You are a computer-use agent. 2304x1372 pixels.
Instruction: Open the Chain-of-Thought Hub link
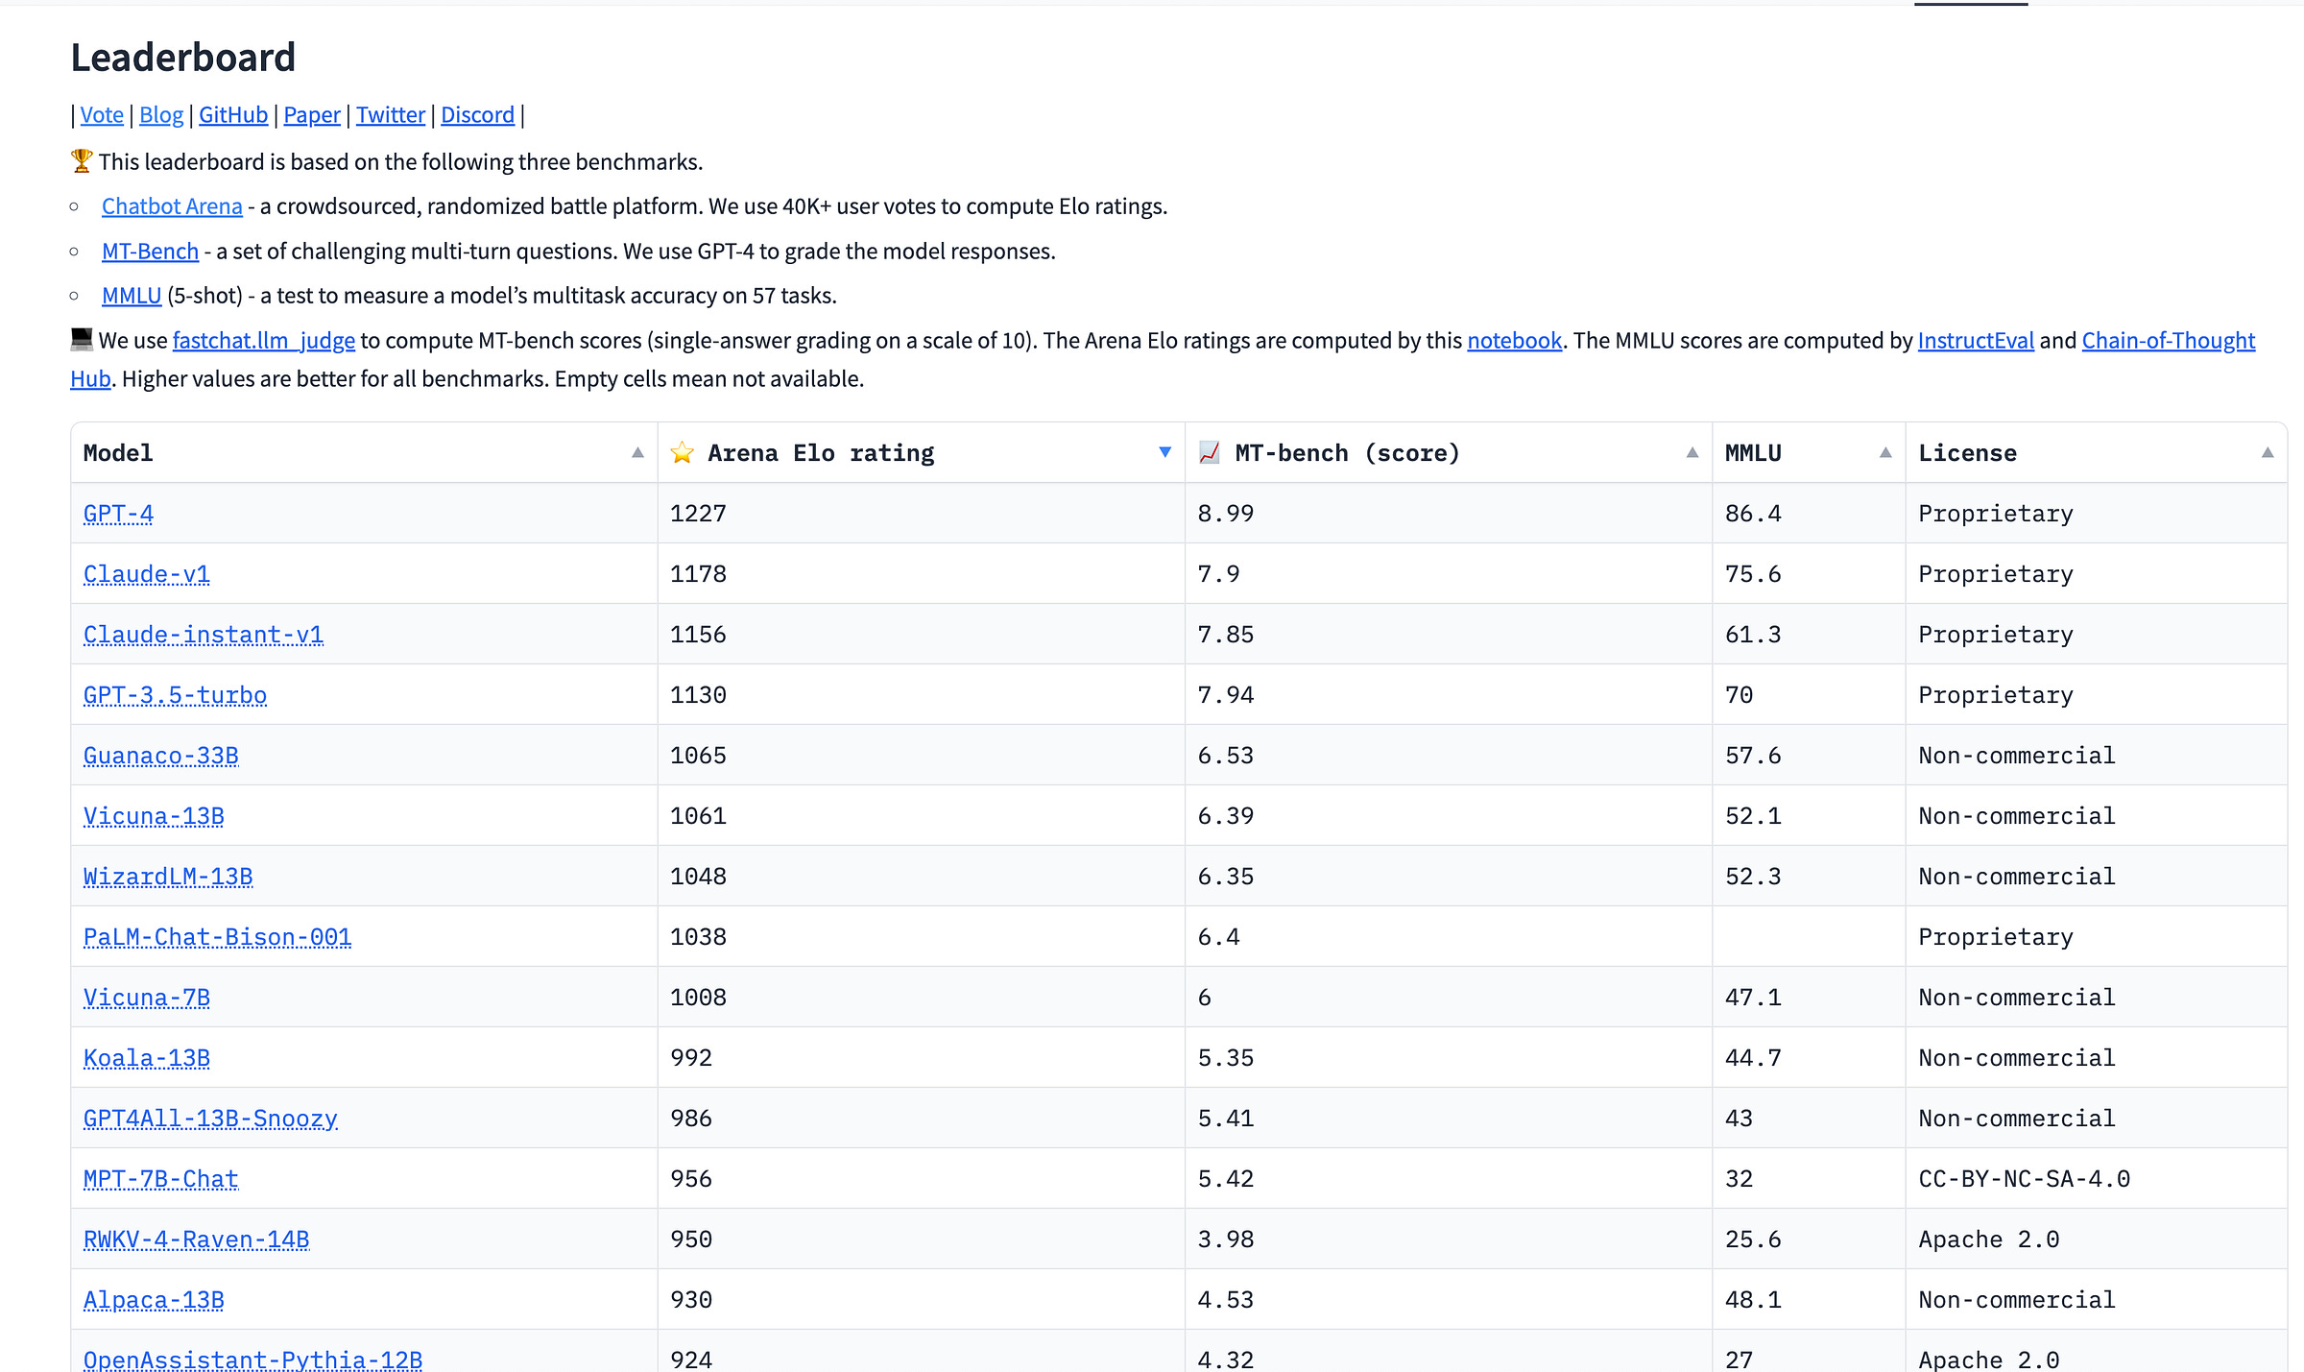(2169, 341)
